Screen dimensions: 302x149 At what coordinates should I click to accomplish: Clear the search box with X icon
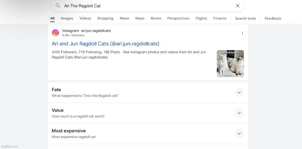coord(237,6)
